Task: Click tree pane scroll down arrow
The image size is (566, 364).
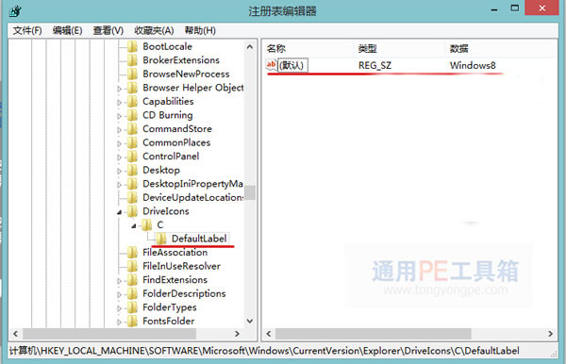Action: 250,321
